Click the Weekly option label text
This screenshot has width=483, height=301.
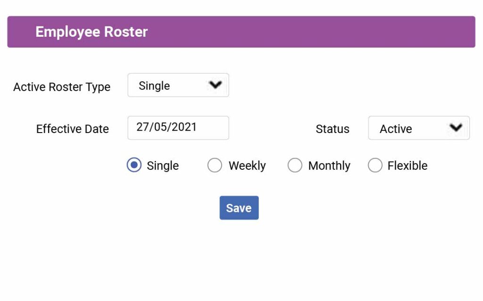[247, 166]
